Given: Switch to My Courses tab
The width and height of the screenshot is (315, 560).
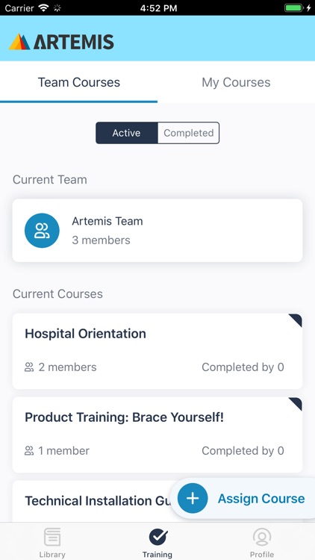Looking at the screenshot, I should pyautogui.click(x=236, y=82).
